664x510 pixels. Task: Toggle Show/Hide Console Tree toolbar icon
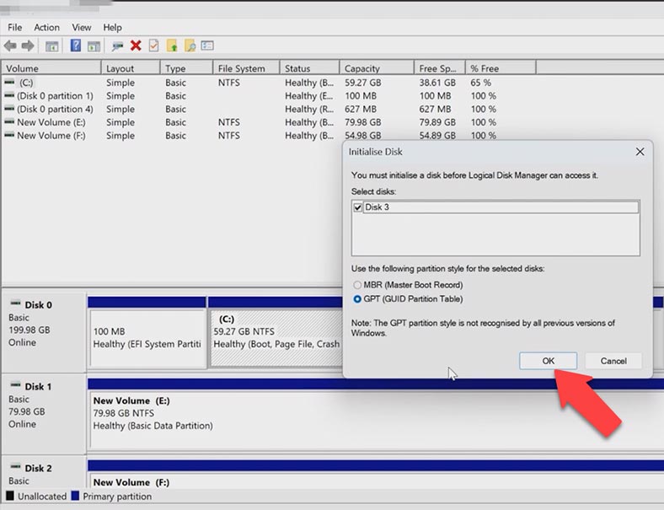click(51, 46)
